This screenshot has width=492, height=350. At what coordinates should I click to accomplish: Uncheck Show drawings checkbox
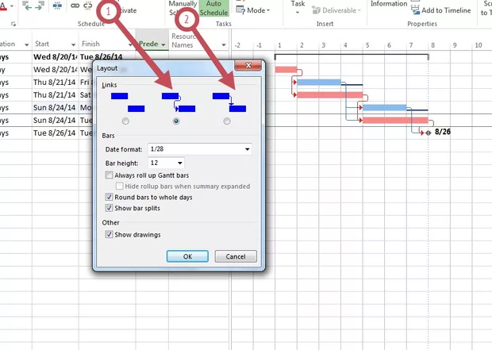(x=109, y=234)
